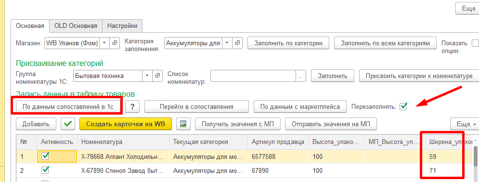Click the Текущая категория column header

click(208, 142)
